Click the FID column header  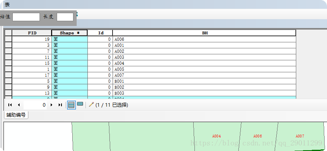point(32,33)
